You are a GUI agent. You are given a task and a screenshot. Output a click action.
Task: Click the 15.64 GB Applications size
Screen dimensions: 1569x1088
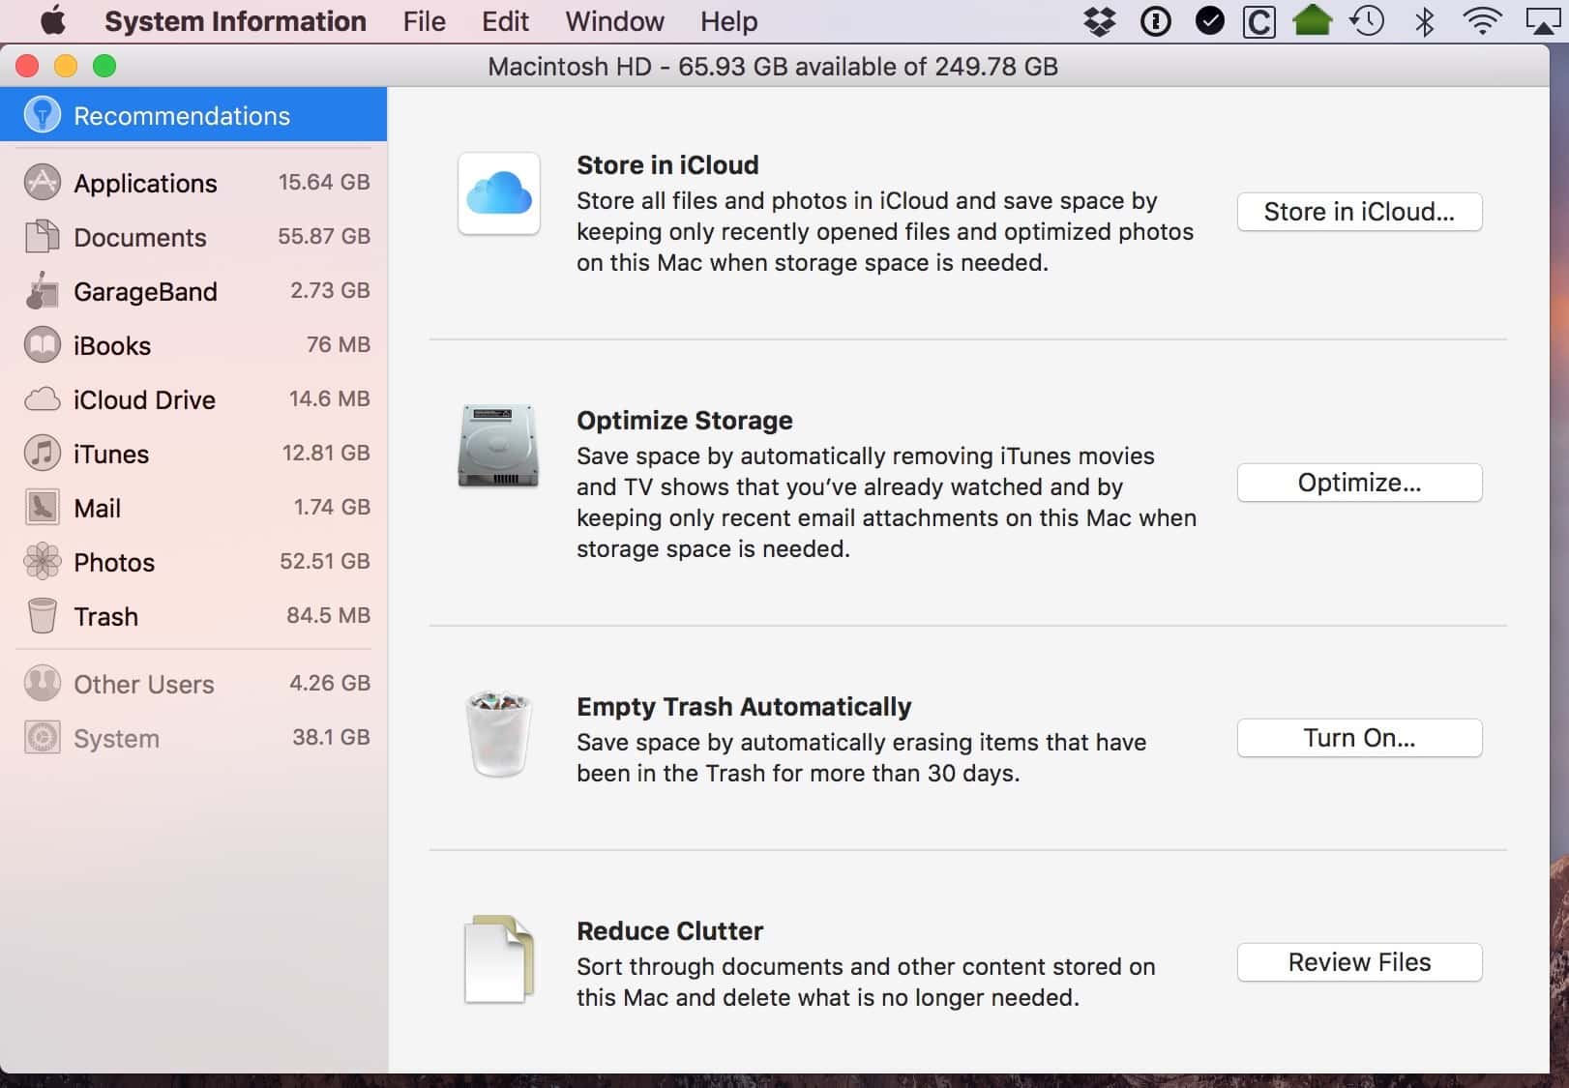tap(324, 182)
